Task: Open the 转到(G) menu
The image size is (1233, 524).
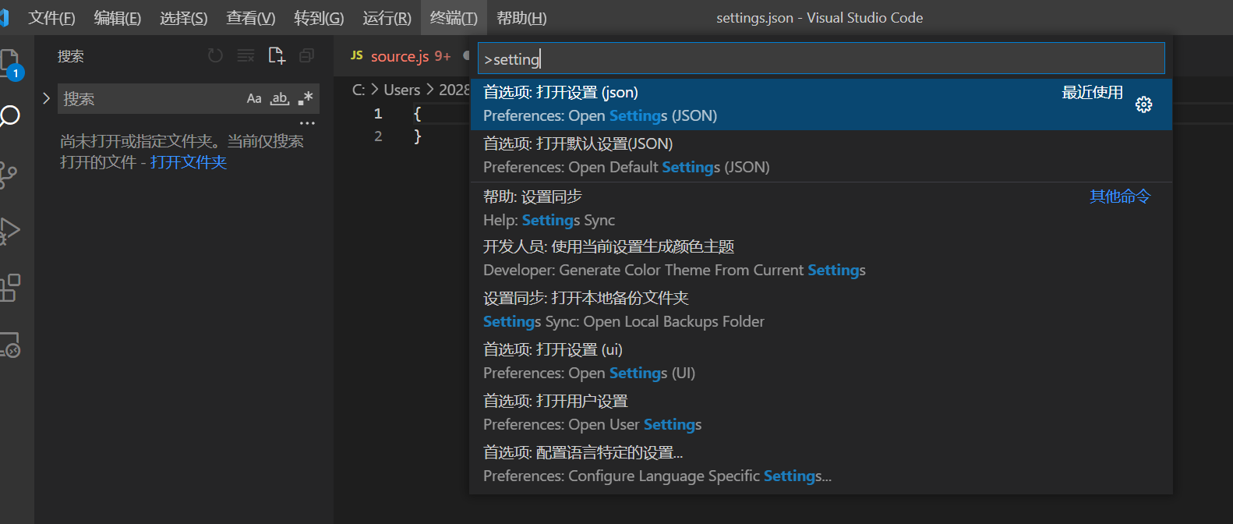Action: 319,18
